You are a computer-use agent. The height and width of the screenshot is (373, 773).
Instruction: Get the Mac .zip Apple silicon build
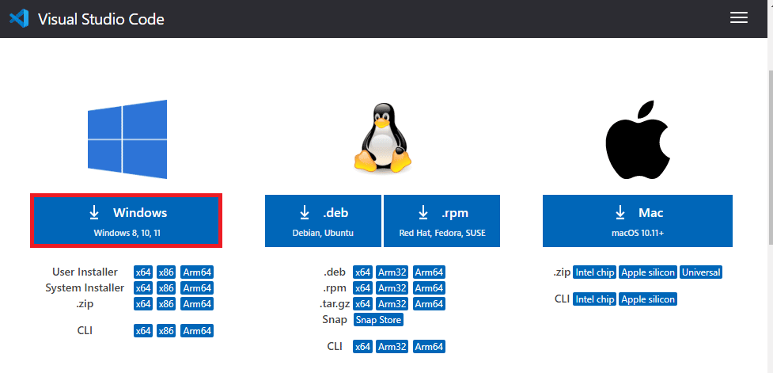[x=648, y=272]
